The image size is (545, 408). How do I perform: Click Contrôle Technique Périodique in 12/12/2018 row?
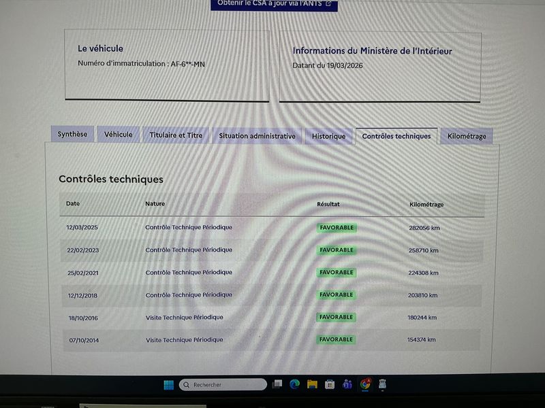[189, 295]
